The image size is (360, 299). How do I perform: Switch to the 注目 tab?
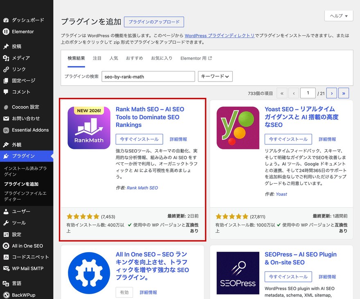coord(97,58)
